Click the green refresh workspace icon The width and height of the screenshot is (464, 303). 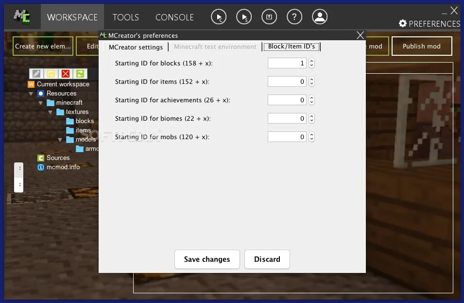pyautogui.click(x=80, y=74)
